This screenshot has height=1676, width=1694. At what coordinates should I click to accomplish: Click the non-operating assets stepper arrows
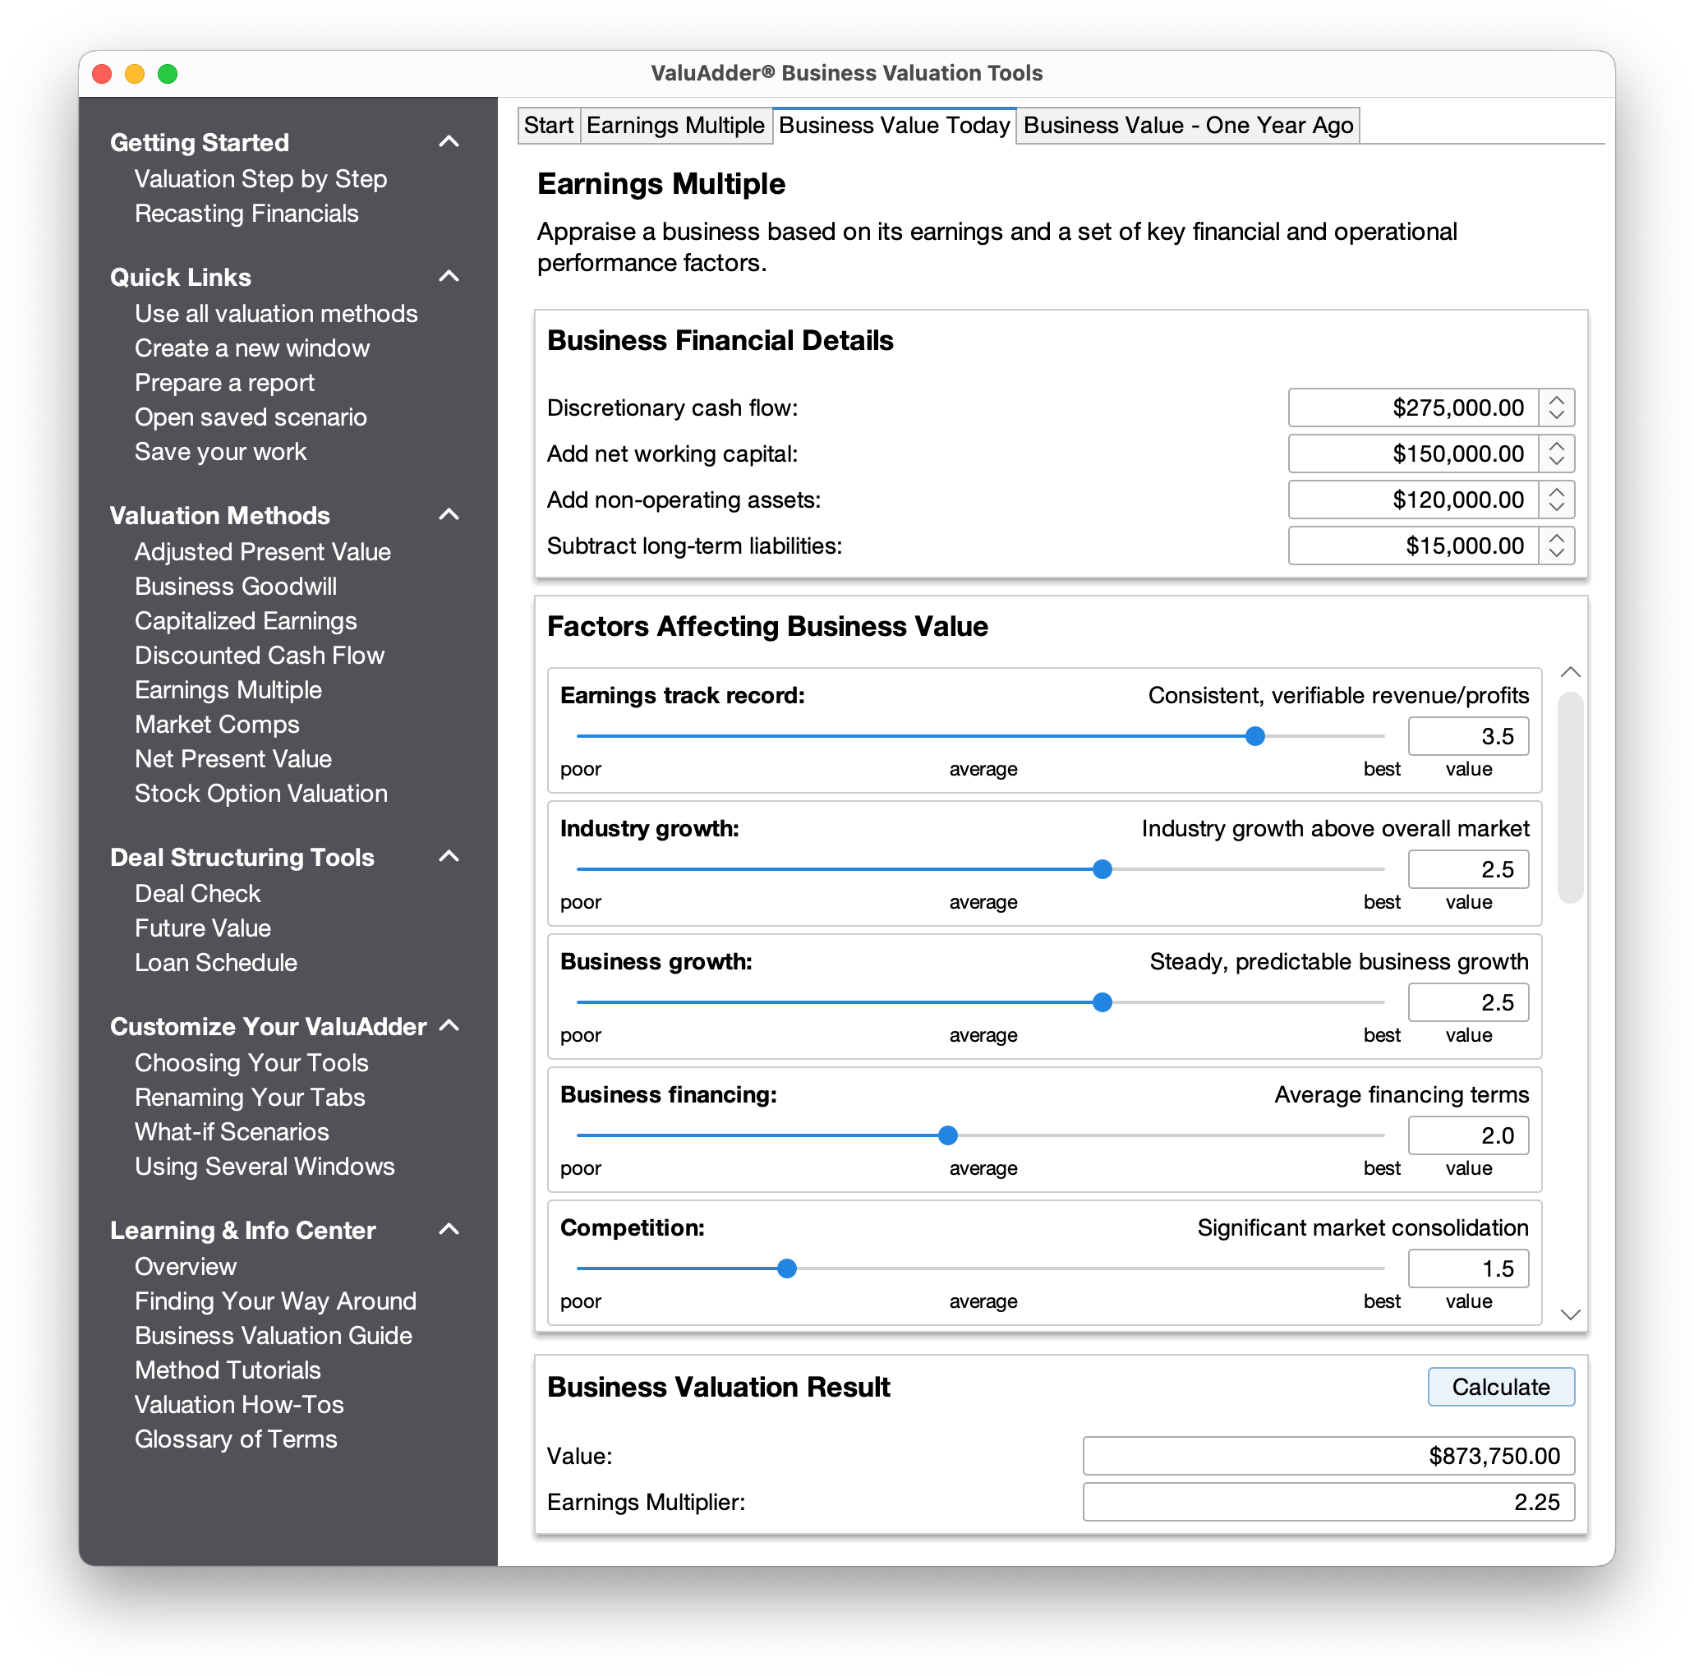point(1555,499)
